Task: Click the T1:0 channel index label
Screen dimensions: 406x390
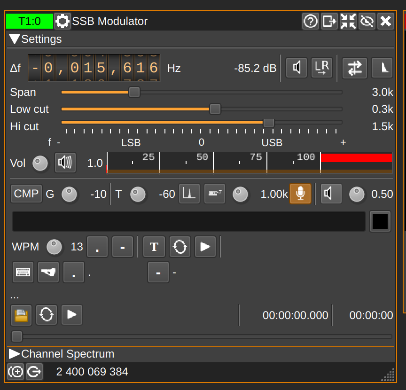Action: (30, 21)
